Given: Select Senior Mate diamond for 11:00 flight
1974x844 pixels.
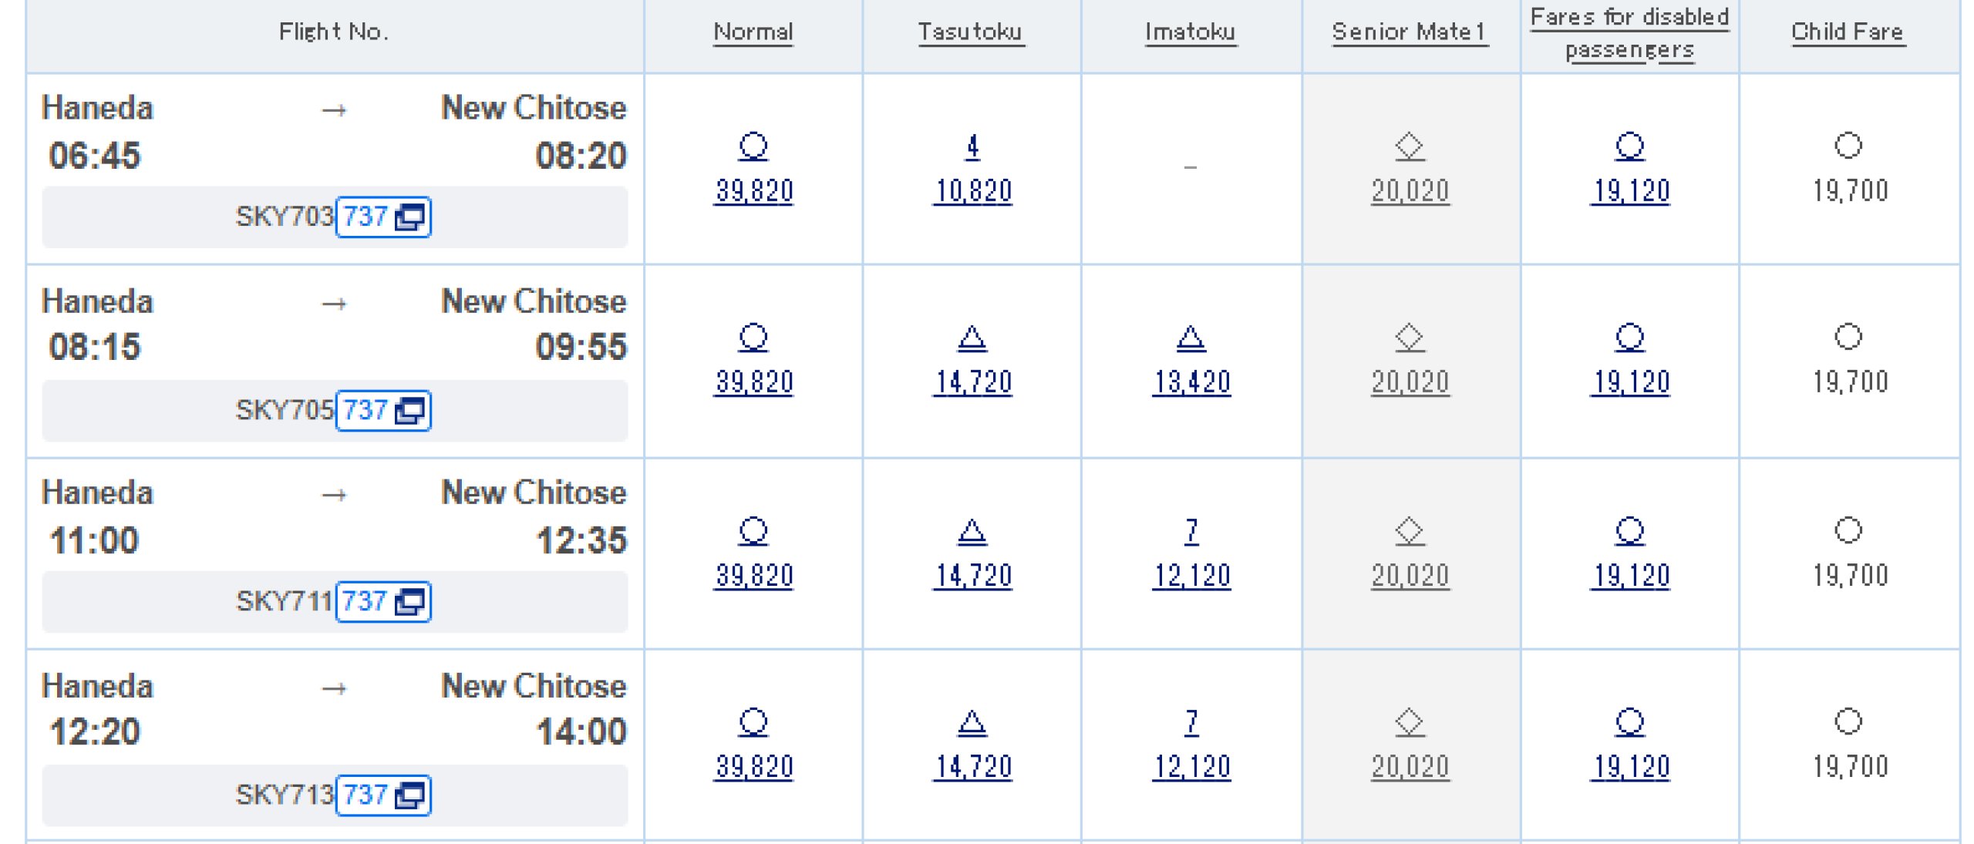Looking at the screenshot, I should tap(1410, 530).
